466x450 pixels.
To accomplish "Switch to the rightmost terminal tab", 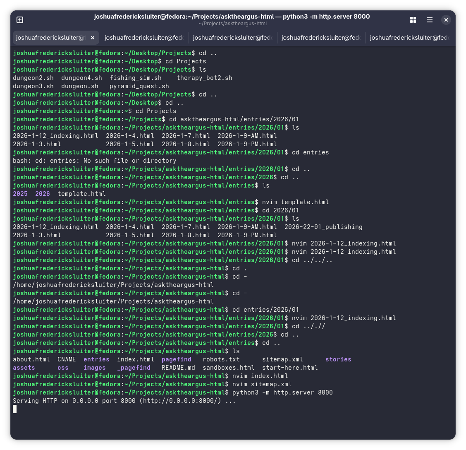I will point(409,37).
